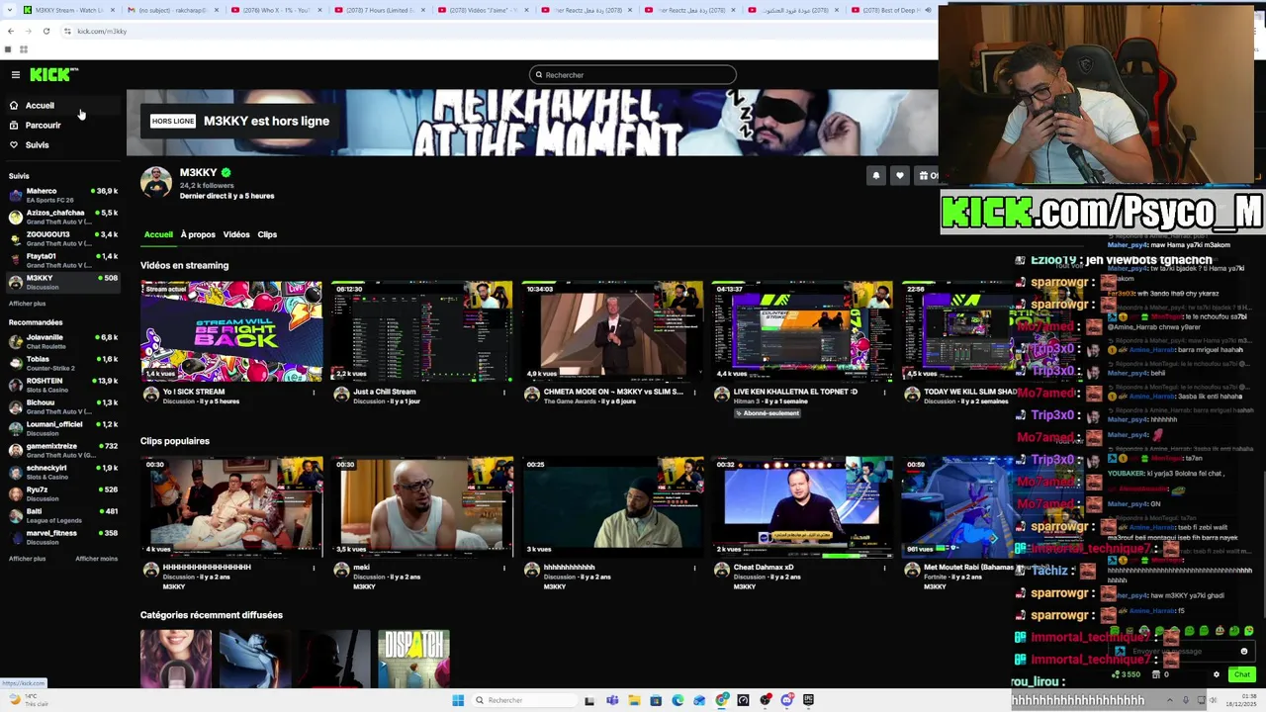Follow M3KKY using the heart icon
This screenshot has width=1266, height=712.
pos(899,175)
